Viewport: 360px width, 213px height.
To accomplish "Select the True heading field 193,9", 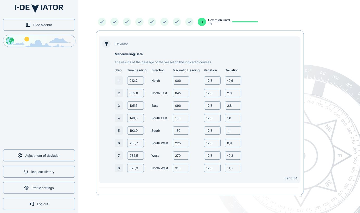I will [136, 130].
